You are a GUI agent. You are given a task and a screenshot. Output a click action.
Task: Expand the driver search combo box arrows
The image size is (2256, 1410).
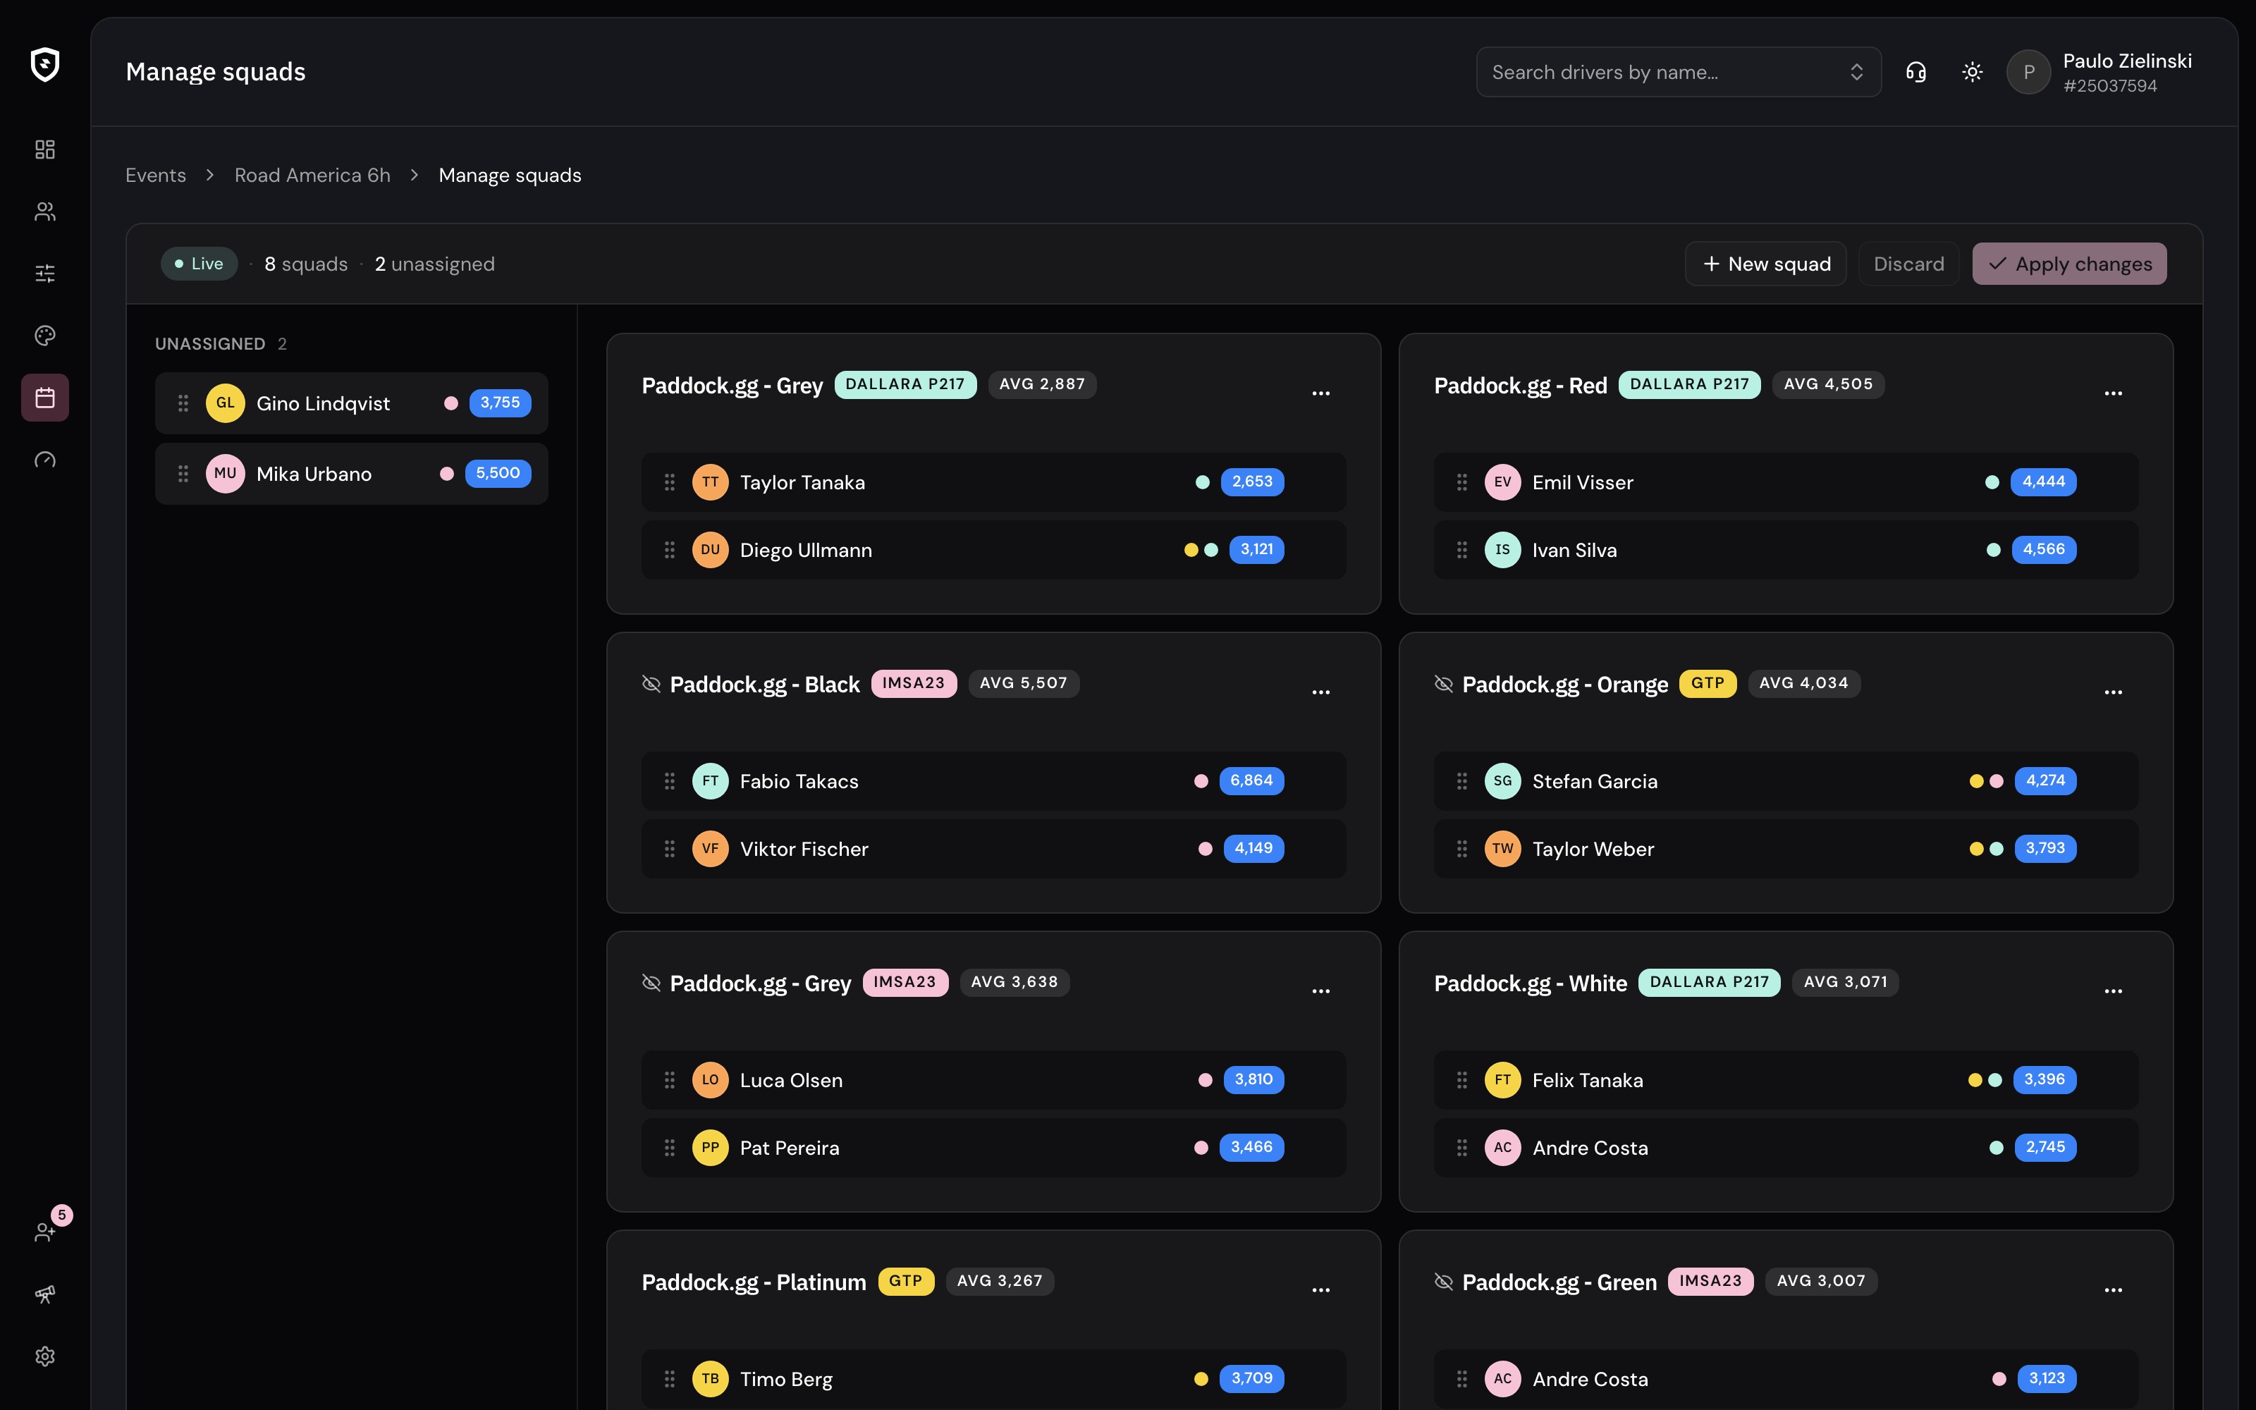point(1856,72)
